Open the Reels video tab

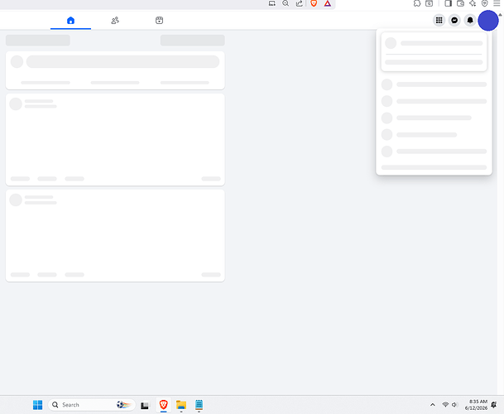[x=159, y=20]
